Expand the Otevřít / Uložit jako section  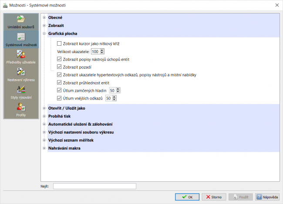pyautogui.click(x=44, y=108)
